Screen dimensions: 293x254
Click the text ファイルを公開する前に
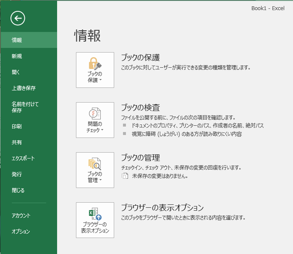[x=178, y=118]
